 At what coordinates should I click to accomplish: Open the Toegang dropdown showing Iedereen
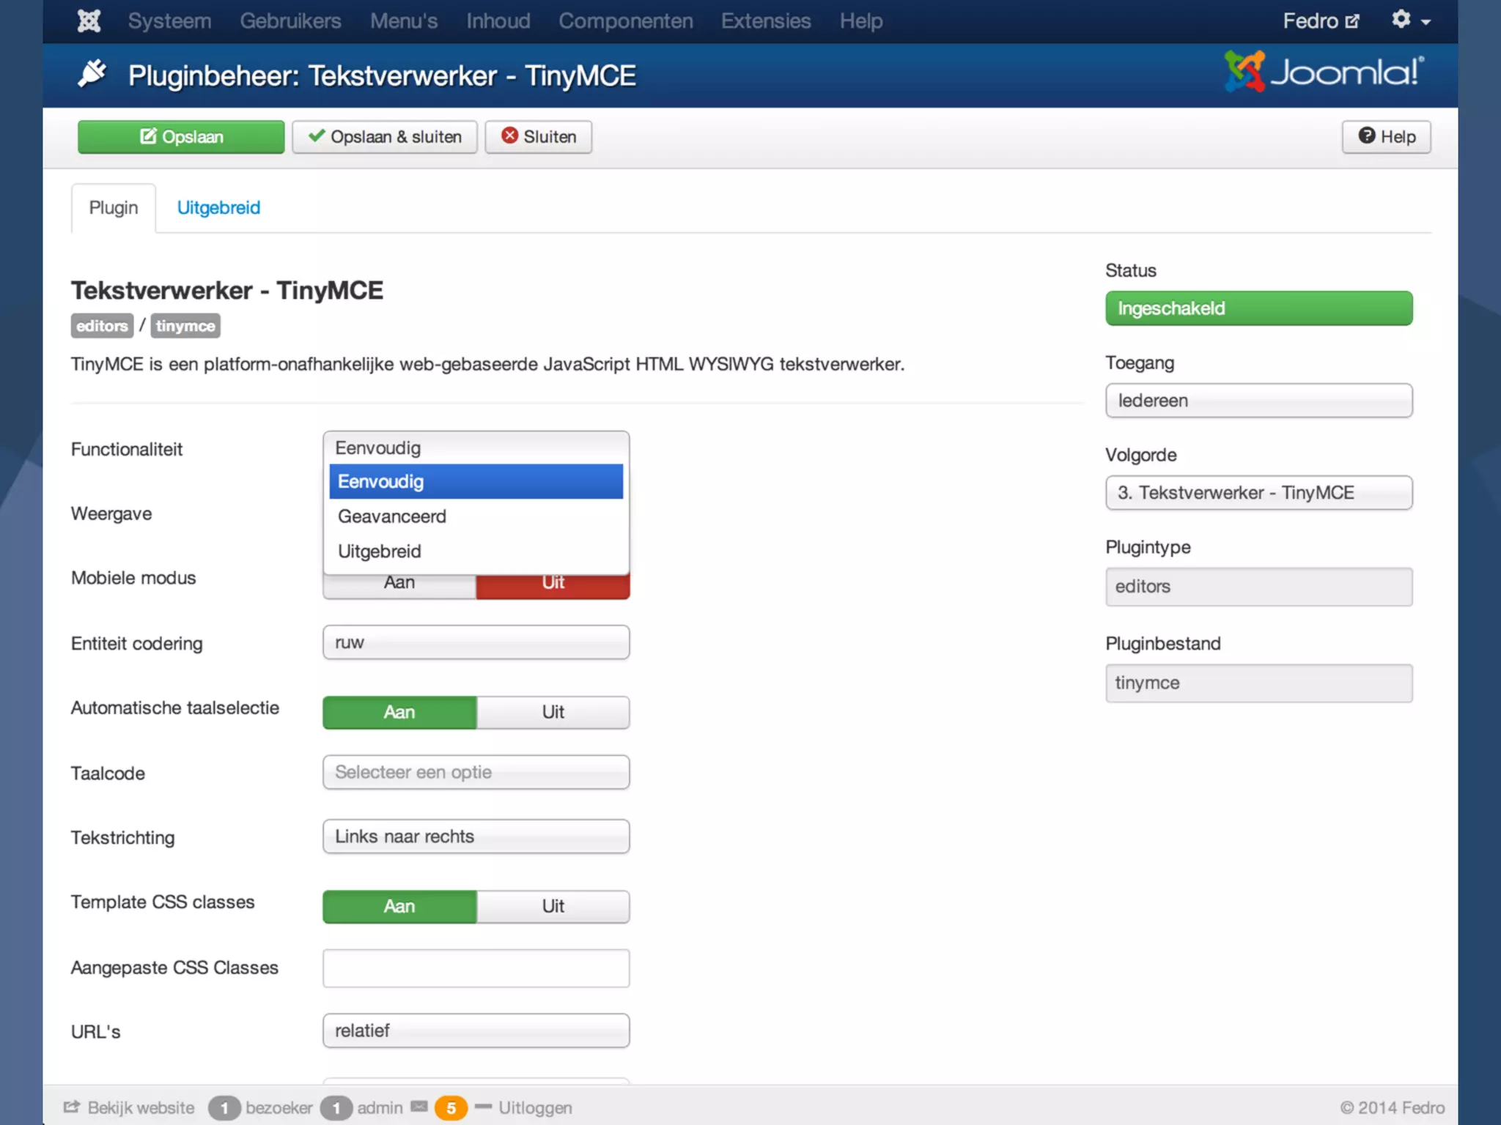coord(1258,401)
